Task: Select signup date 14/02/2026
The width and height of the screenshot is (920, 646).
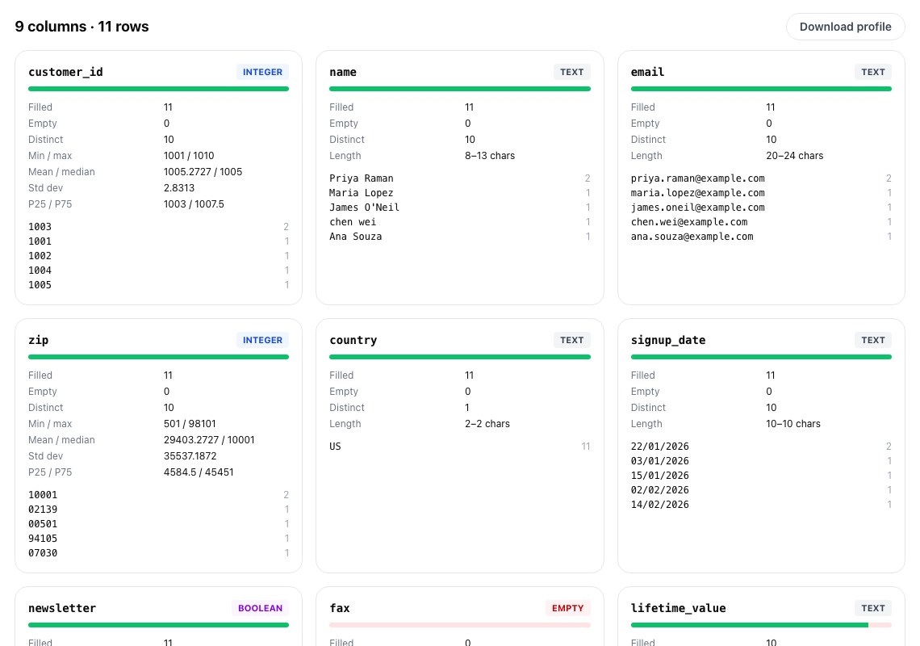Action: tap(660, 505)
